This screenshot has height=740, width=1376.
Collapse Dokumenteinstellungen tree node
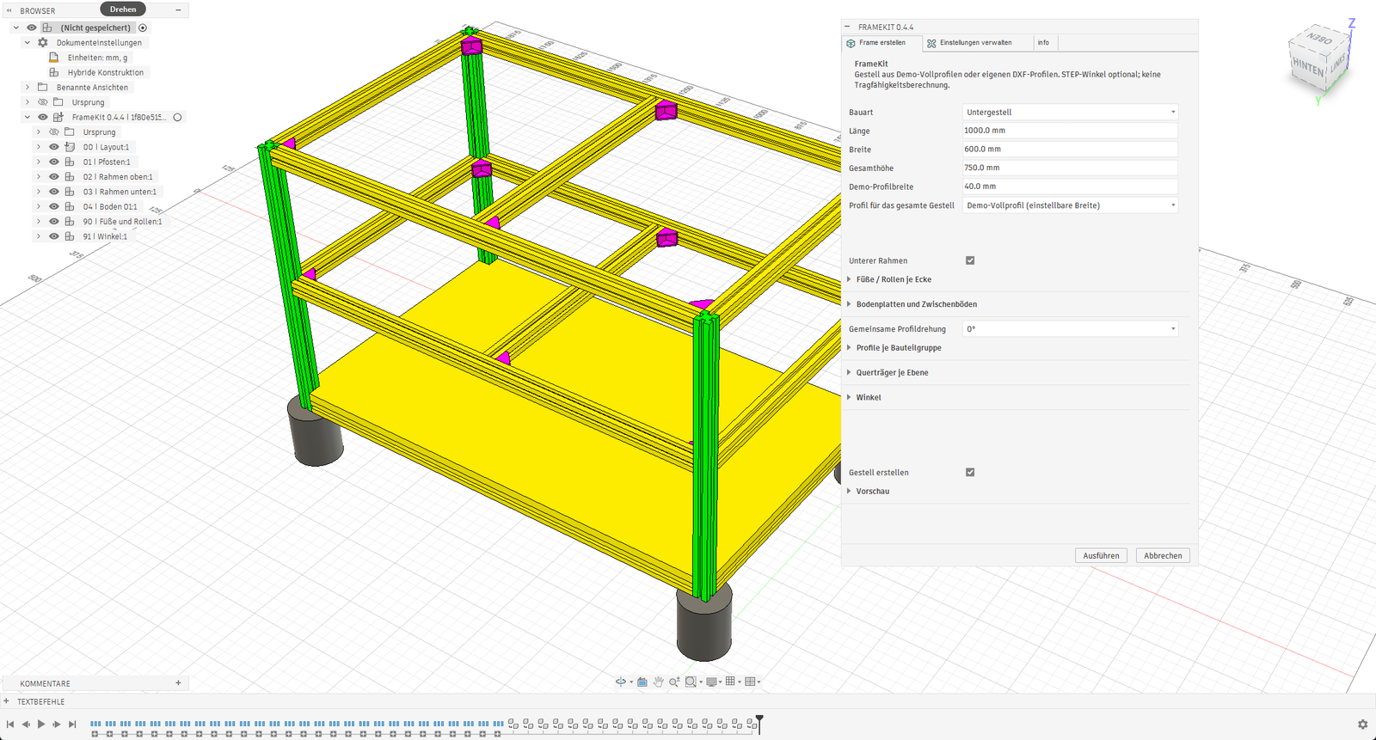(28, 42)
